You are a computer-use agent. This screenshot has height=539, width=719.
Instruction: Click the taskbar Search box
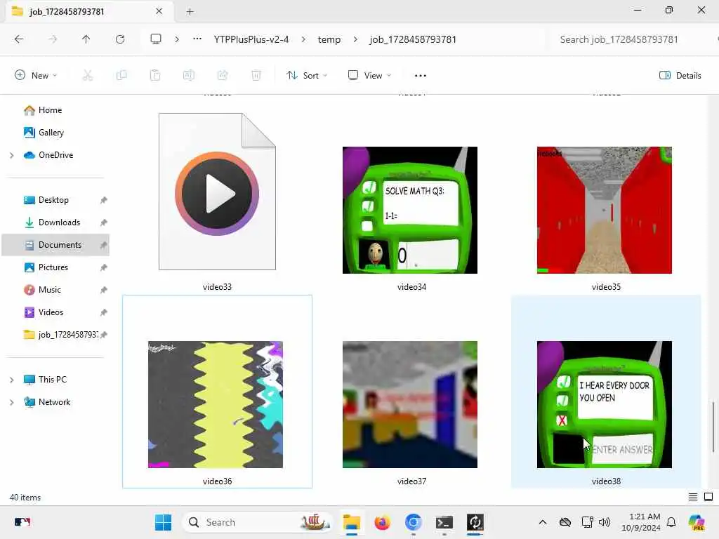point(258,522)
